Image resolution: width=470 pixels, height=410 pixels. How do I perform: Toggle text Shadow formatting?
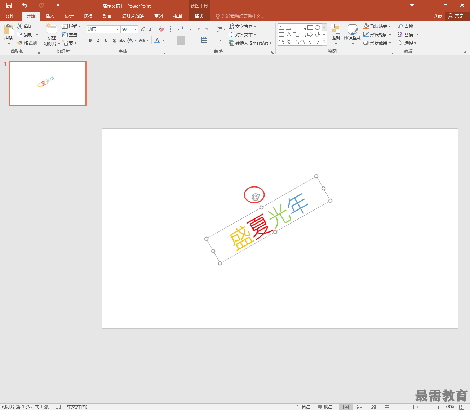click(x=114, y=40)
